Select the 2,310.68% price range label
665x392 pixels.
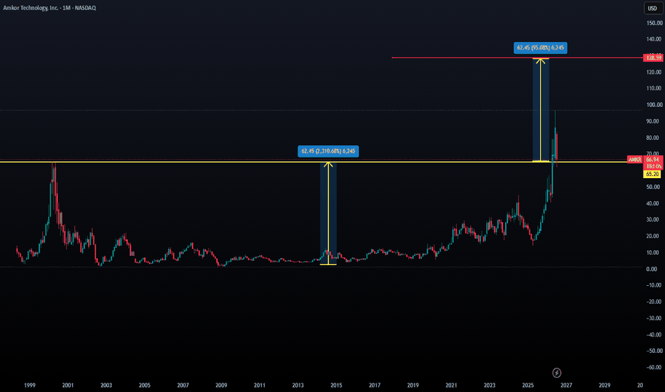[328, 151]
